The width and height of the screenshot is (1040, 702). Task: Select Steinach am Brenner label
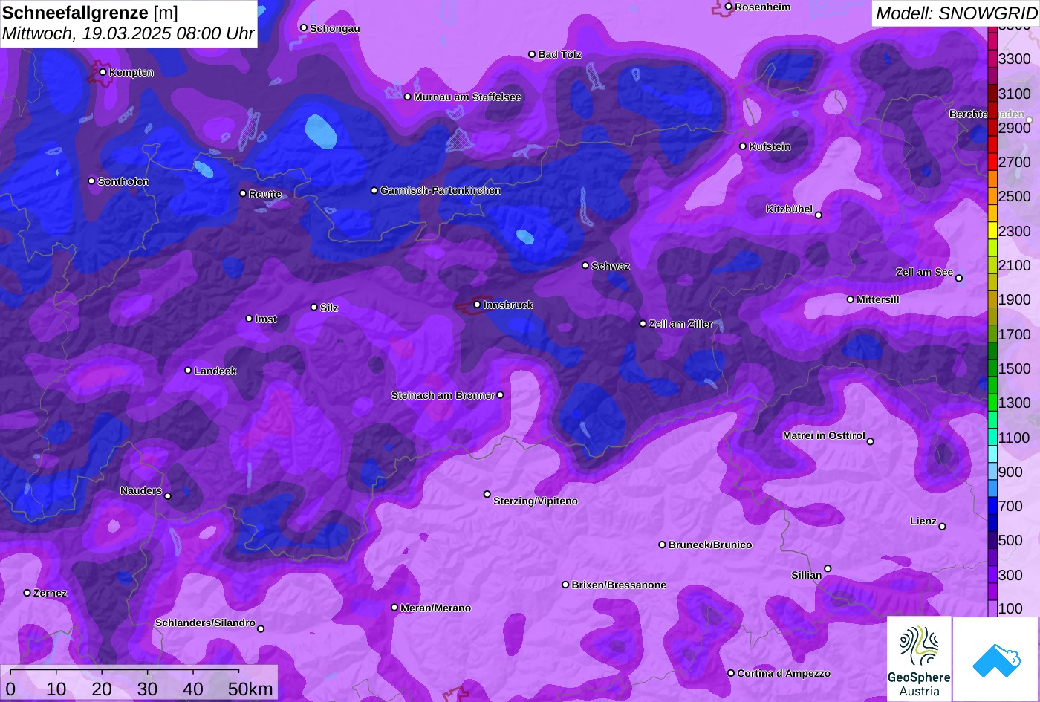point(443,395)
